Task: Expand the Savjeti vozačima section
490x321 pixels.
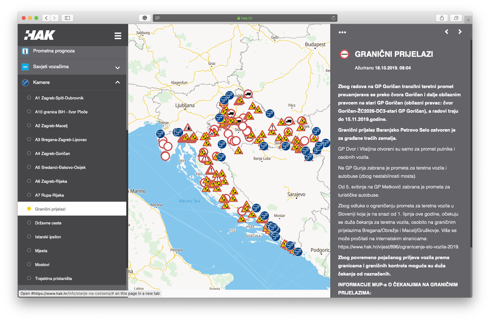Action: click(117, 68)
